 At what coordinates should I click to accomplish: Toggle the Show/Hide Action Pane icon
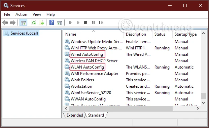tap(60, 23)
